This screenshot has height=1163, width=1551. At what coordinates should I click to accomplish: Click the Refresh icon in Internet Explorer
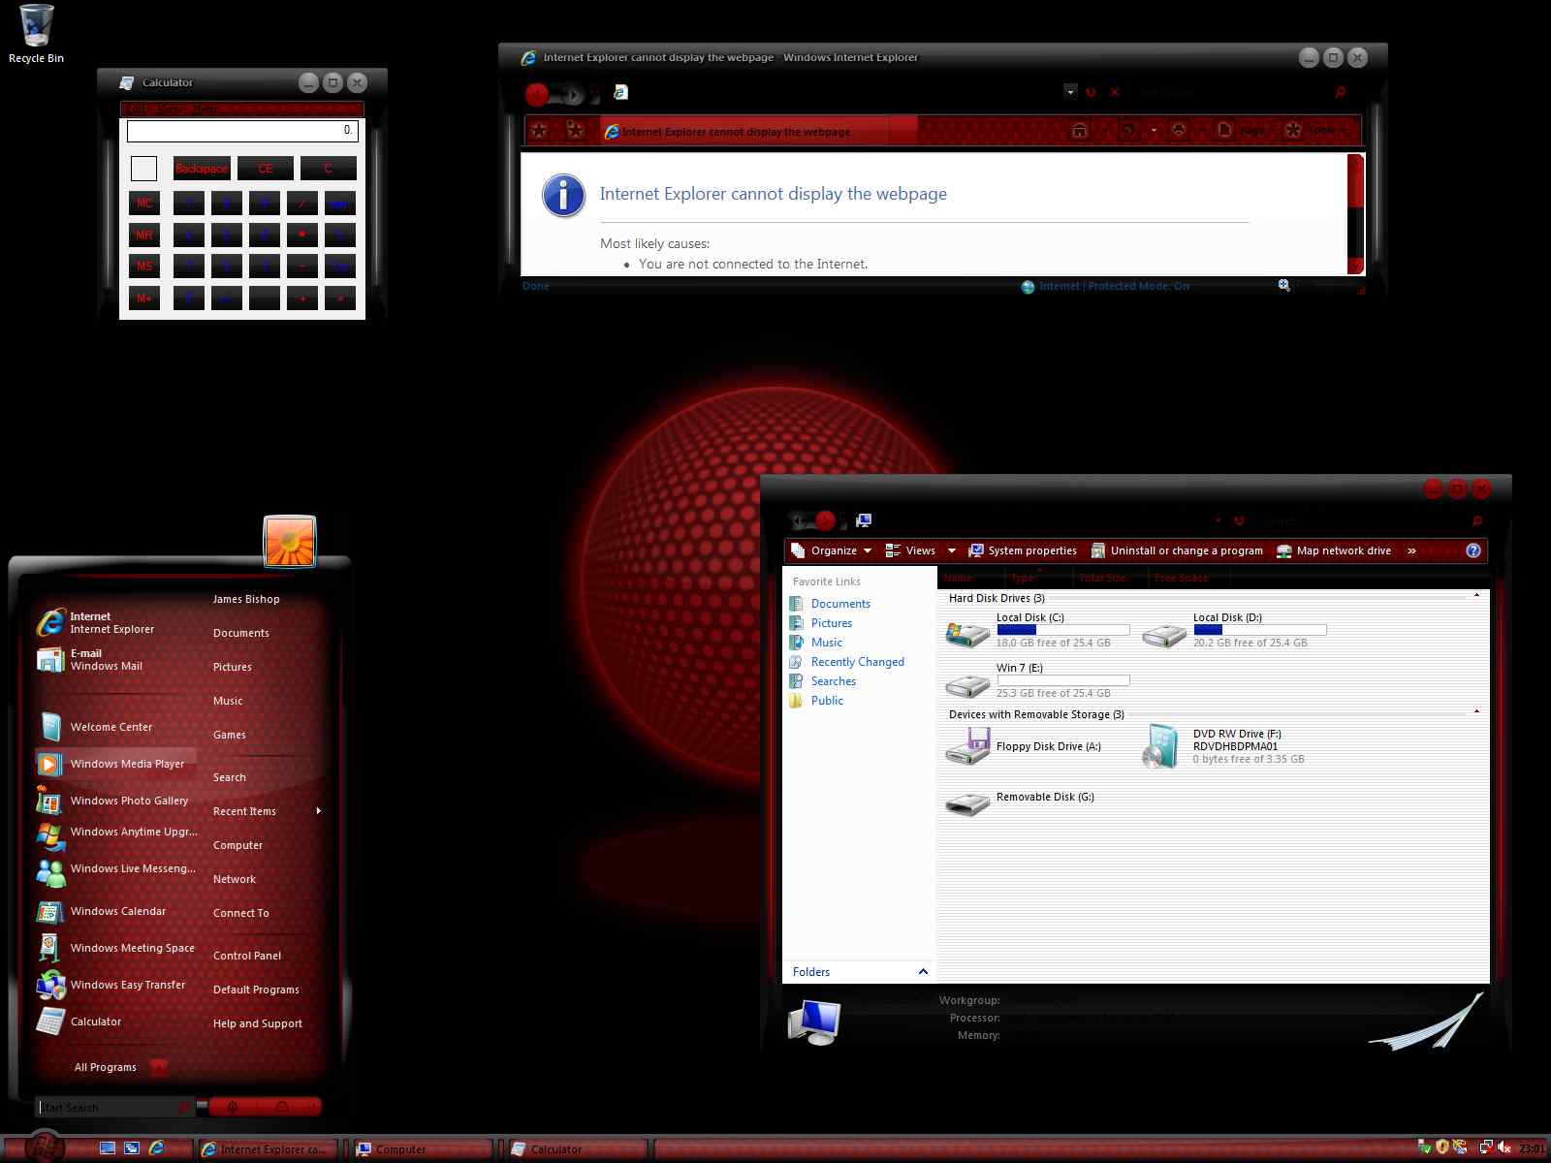click(1091, 92)
